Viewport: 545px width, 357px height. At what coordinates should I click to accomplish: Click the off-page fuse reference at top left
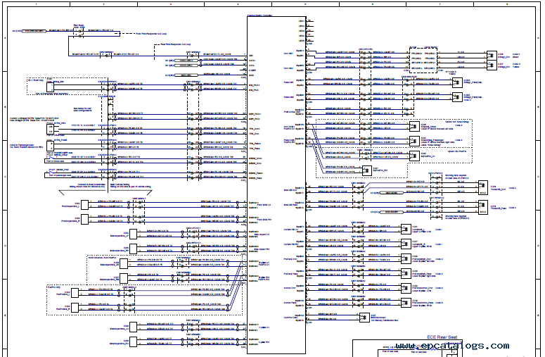[x=34, y=31]
